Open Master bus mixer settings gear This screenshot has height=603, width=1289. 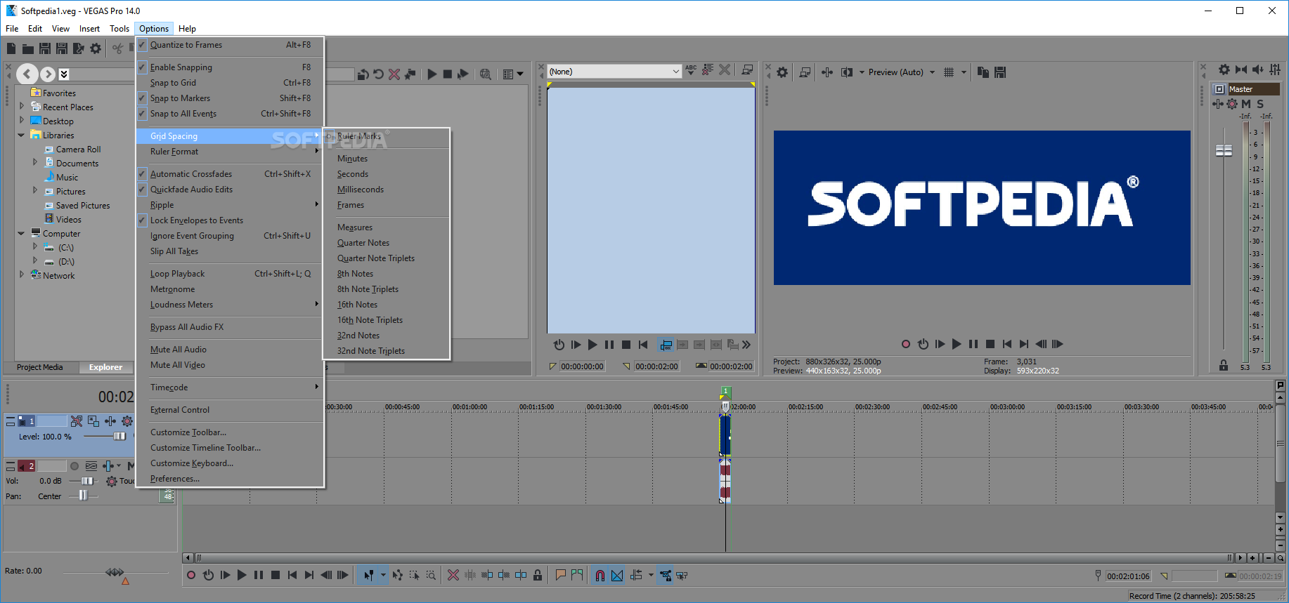pos(1224,69)
